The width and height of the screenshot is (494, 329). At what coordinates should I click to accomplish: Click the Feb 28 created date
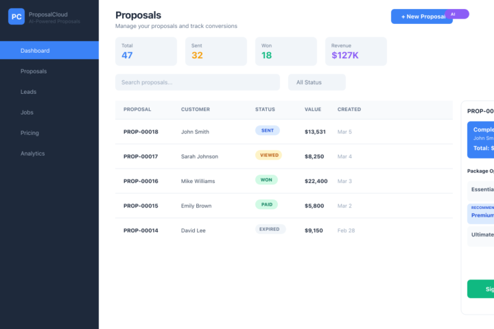[346, 230]
